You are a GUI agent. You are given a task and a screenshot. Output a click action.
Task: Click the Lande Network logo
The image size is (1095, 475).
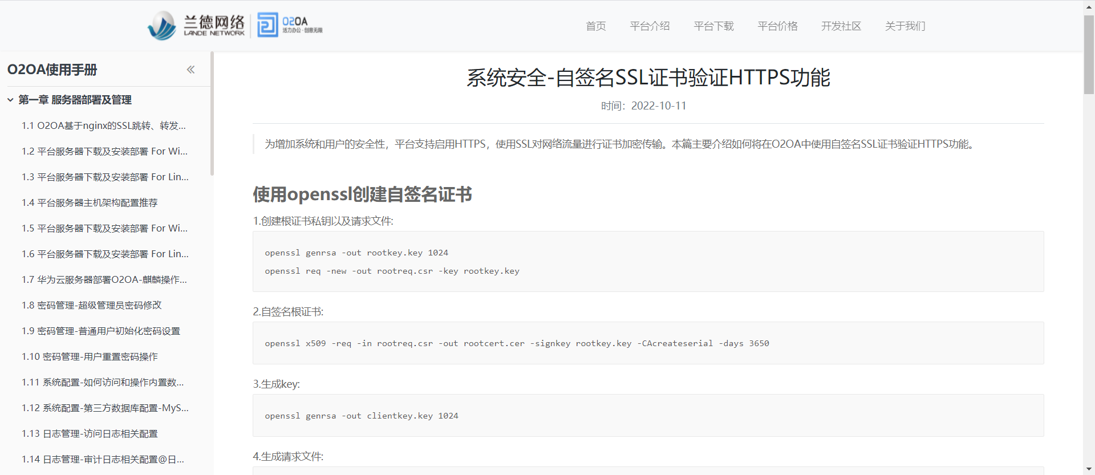click(x=196, y=26)
